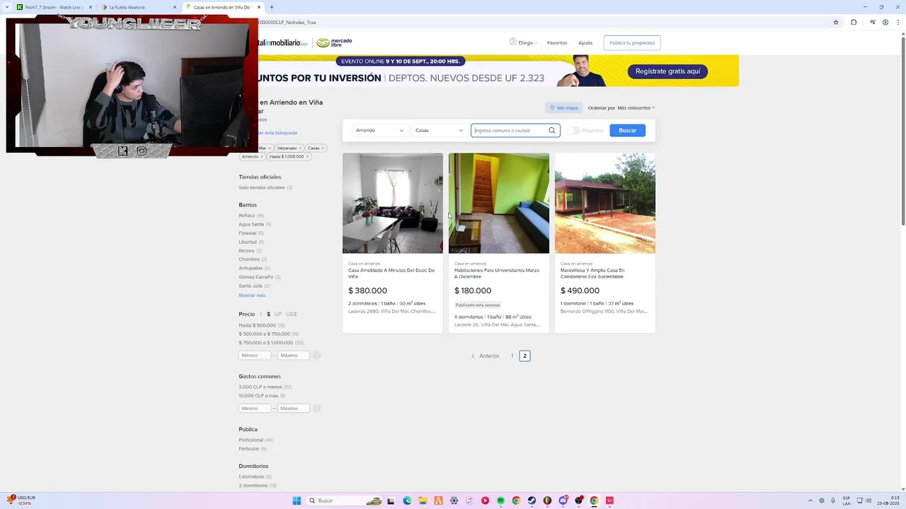Filter by Agua Santa barrio

(x=255, y=224)
